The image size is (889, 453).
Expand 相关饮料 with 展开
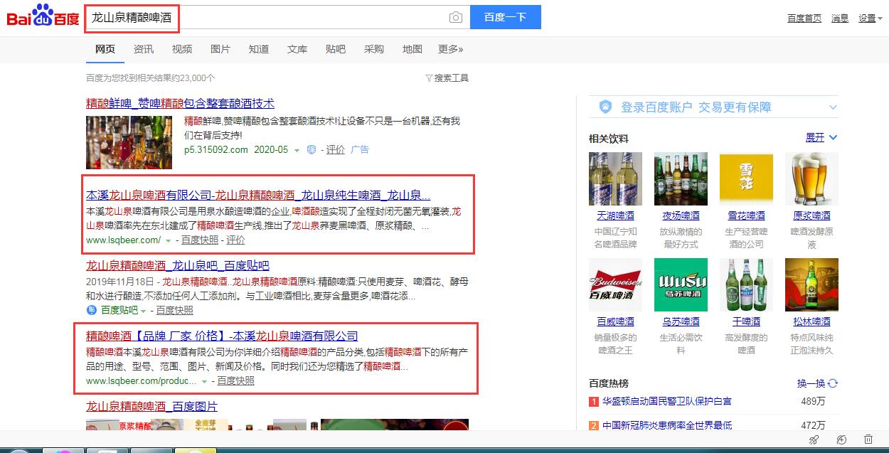pos(821,137)
